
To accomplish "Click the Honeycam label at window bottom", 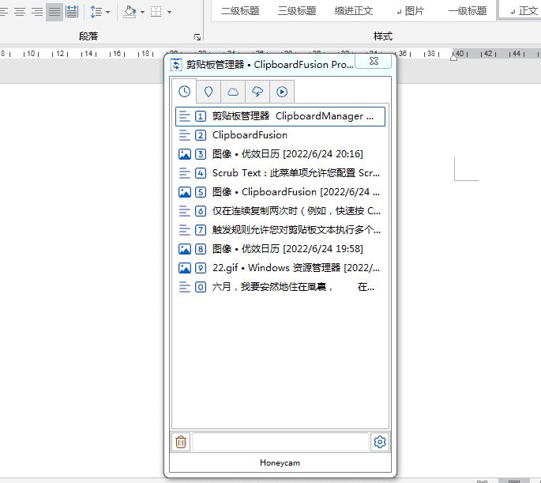I will click(280, 462).
